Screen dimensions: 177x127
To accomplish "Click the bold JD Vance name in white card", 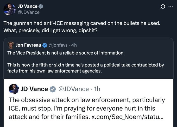I will (34, 89).
